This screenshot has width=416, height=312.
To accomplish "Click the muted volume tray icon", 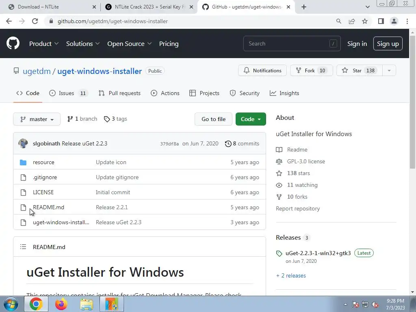I will point(375,304).
